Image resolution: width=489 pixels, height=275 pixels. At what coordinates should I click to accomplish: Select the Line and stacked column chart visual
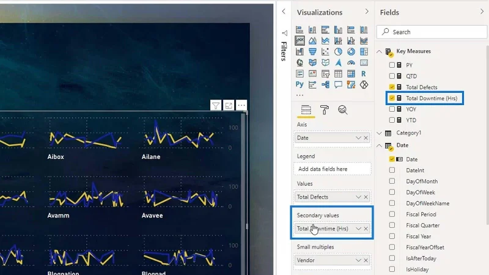point(338,40)
